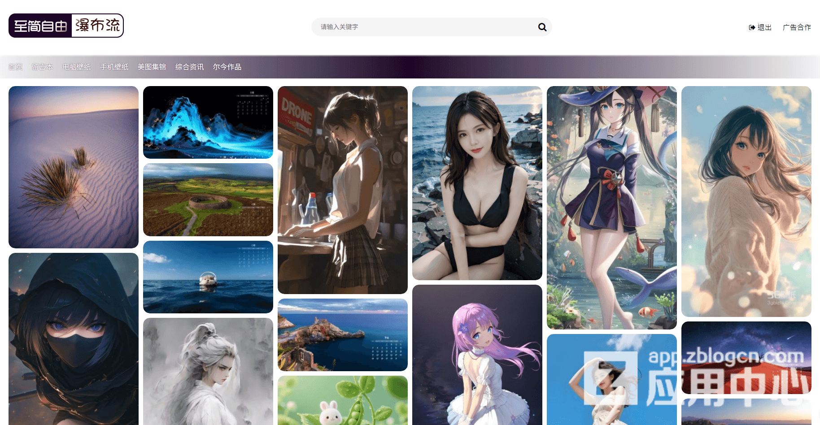Viewport: 820px width, 425px height.
Task: Click the magnifier search icon
Action: [542, 27]
